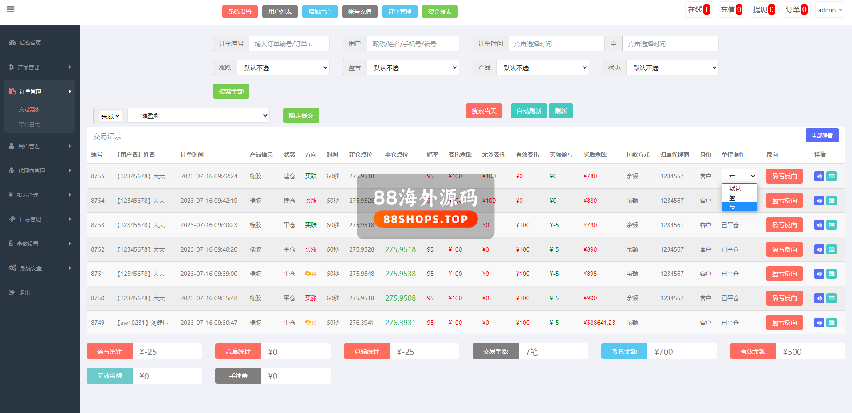This screenshot has height=413, width=852.
Task: Toggle the hamburger sidebar menu
Action: [x=11, y=9]
